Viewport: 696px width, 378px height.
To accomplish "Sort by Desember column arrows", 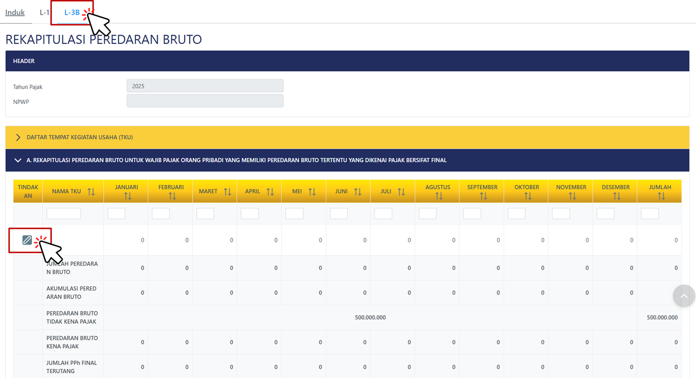I will (616, 196).
